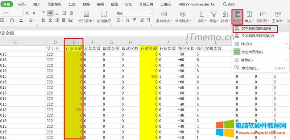Open the 视图 tab
This screenshot has height=140, width=290.
coord(114,4)
